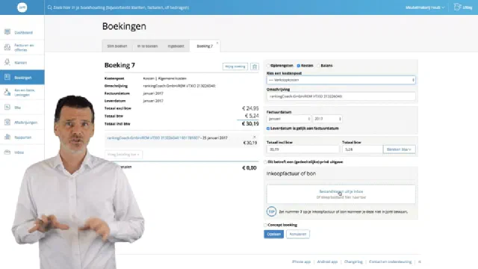Open the Bereken btw dropdown
The height and width of the screenshot is (269, 478).
coord(399,149)
